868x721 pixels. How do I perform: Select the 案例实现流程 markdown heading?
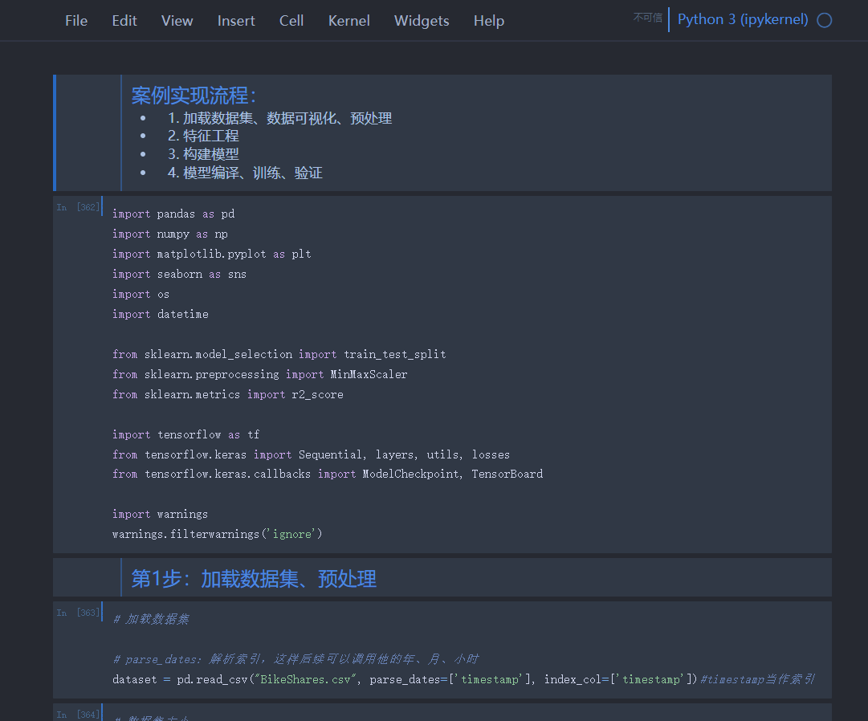tap(194, 96)
